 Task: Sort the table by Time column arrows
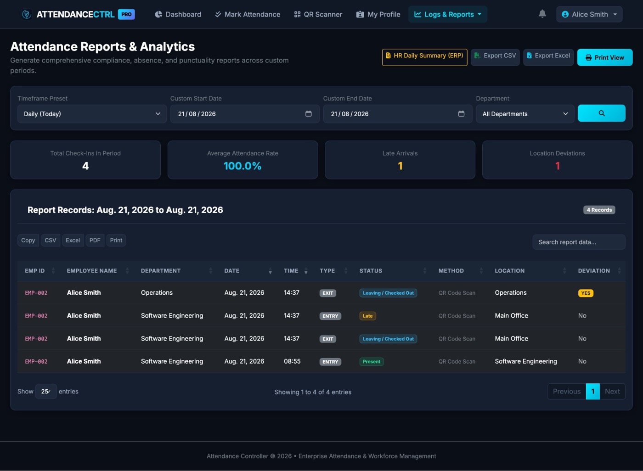[x=306, y=271]
